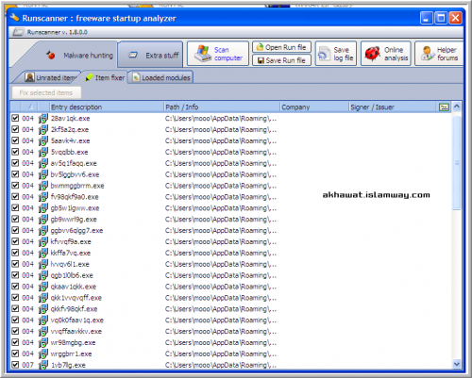Select the Unrated items tab

[x=50, y=77]
